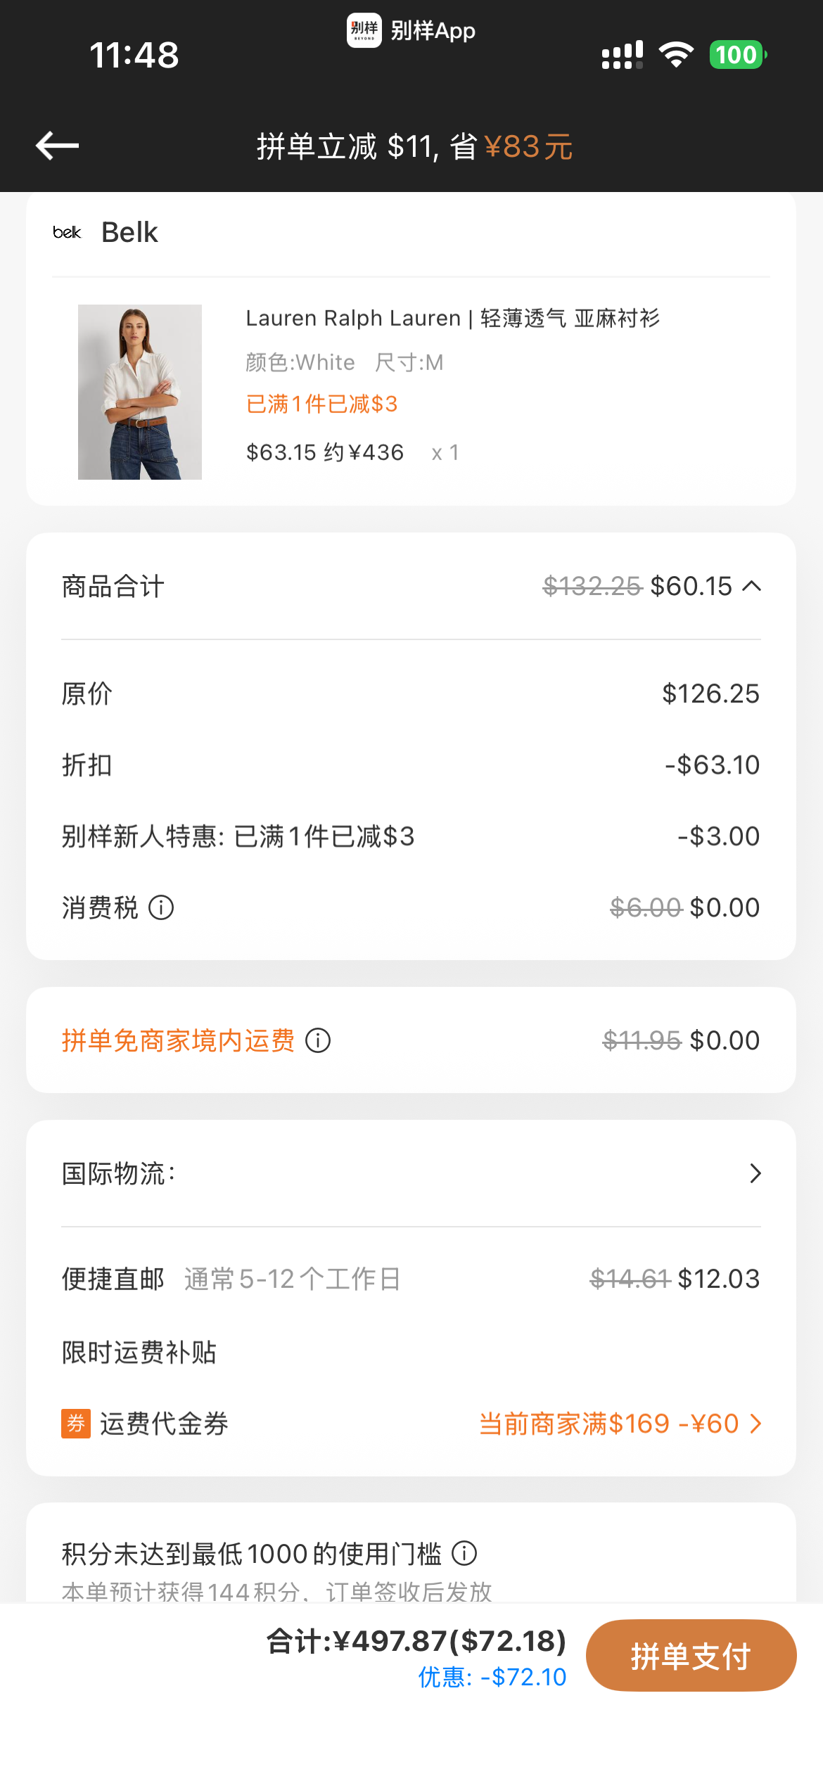Tap the info icon next to 积分使用门槛
Screen dimensions: 823x1781
click(x=464, y=1553)
